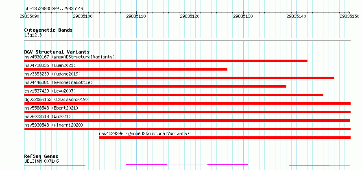The height and width of the screenshot is (170, 362).
Task: Click the Wu2021 red variant bar
Action: tap(187, 121)
